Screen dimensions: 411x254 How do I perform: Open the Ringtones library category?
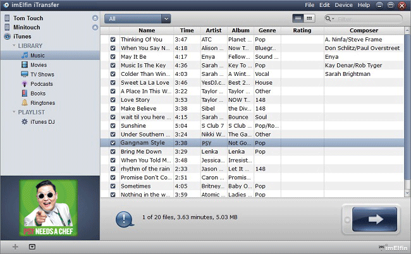click(x=42, y=103)
